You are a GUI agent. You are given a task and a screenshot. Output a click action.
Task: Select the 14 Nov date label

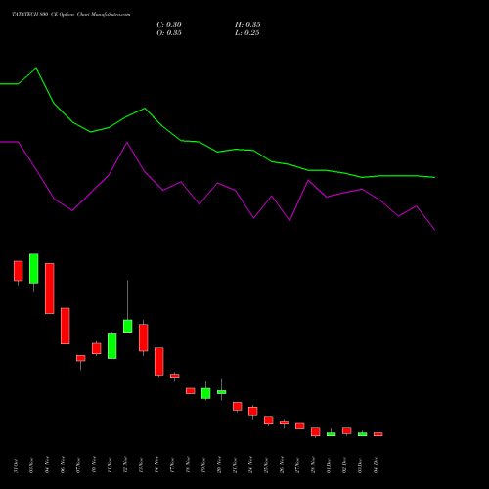click(x=156, y=466)
